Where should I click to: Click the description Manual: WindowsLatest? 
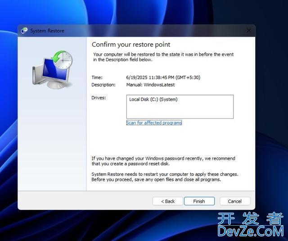point(150,85)
